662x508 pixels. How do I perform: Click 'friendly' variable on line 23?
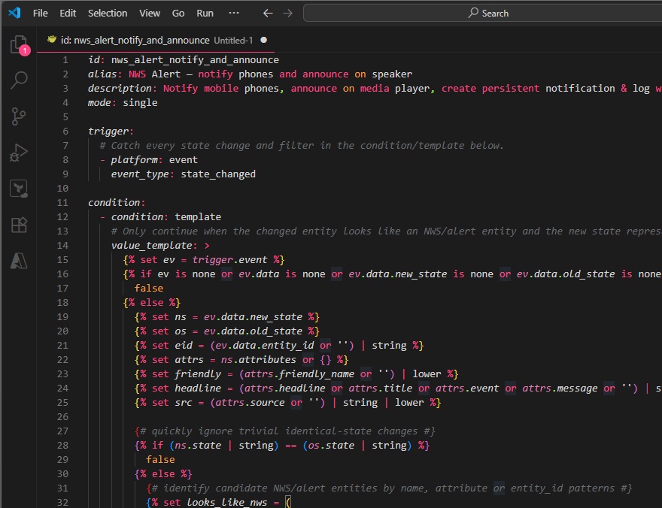[198, 374]
